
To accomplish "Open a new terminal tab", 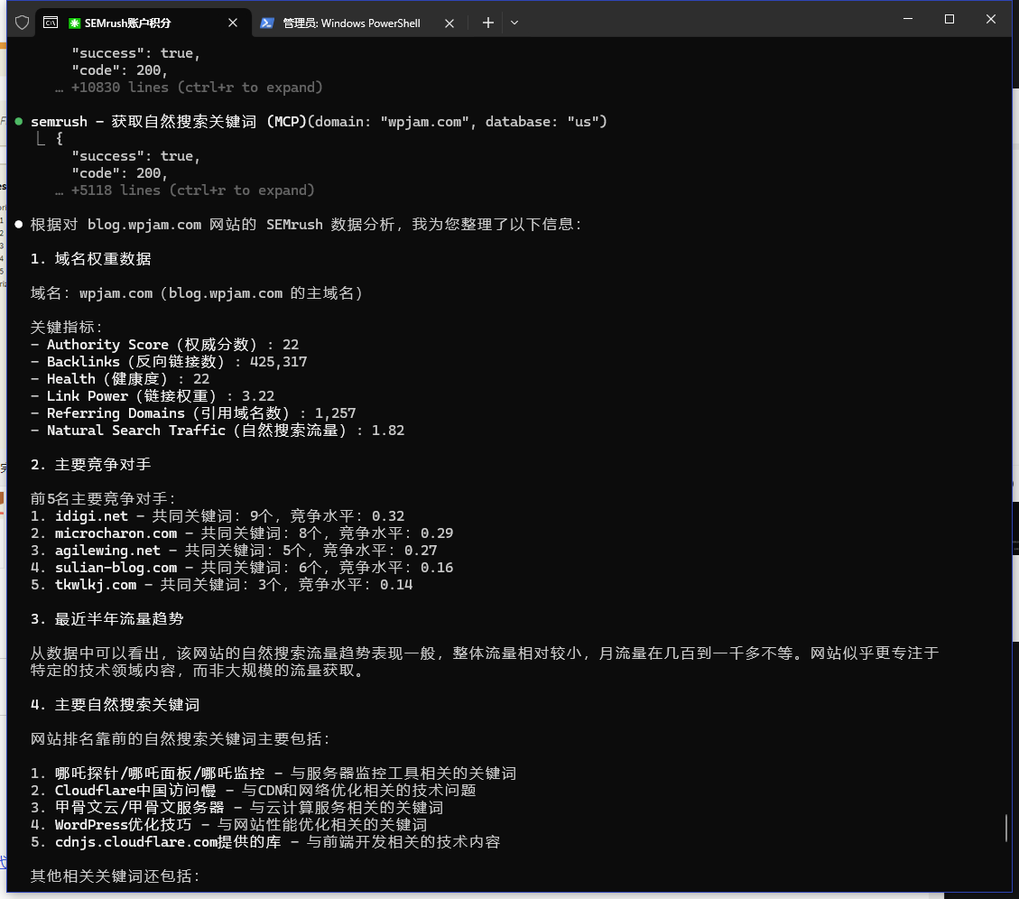I will 488,23.
